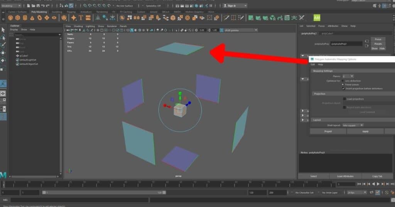Choose the Select tool arrow in toolbox
Viewport: 395px width, 207px height.
point(3,30)
